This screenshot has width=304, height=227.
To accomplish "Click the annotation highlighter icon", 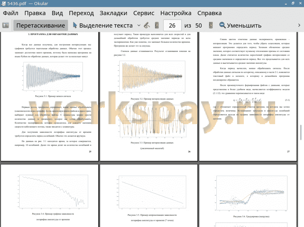I will pyautogui.click(x=147, y=25).
